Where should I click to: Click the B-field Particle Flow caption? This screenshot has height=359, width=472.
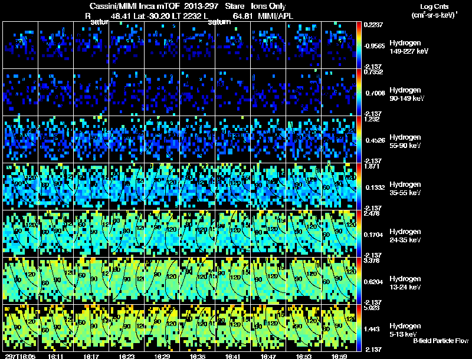(x=440, y=341)
